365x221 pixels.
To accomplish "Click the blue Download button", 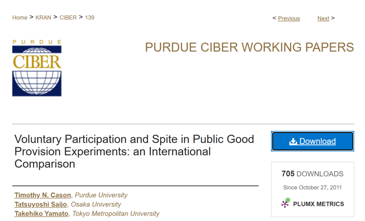I will point(313,141).
